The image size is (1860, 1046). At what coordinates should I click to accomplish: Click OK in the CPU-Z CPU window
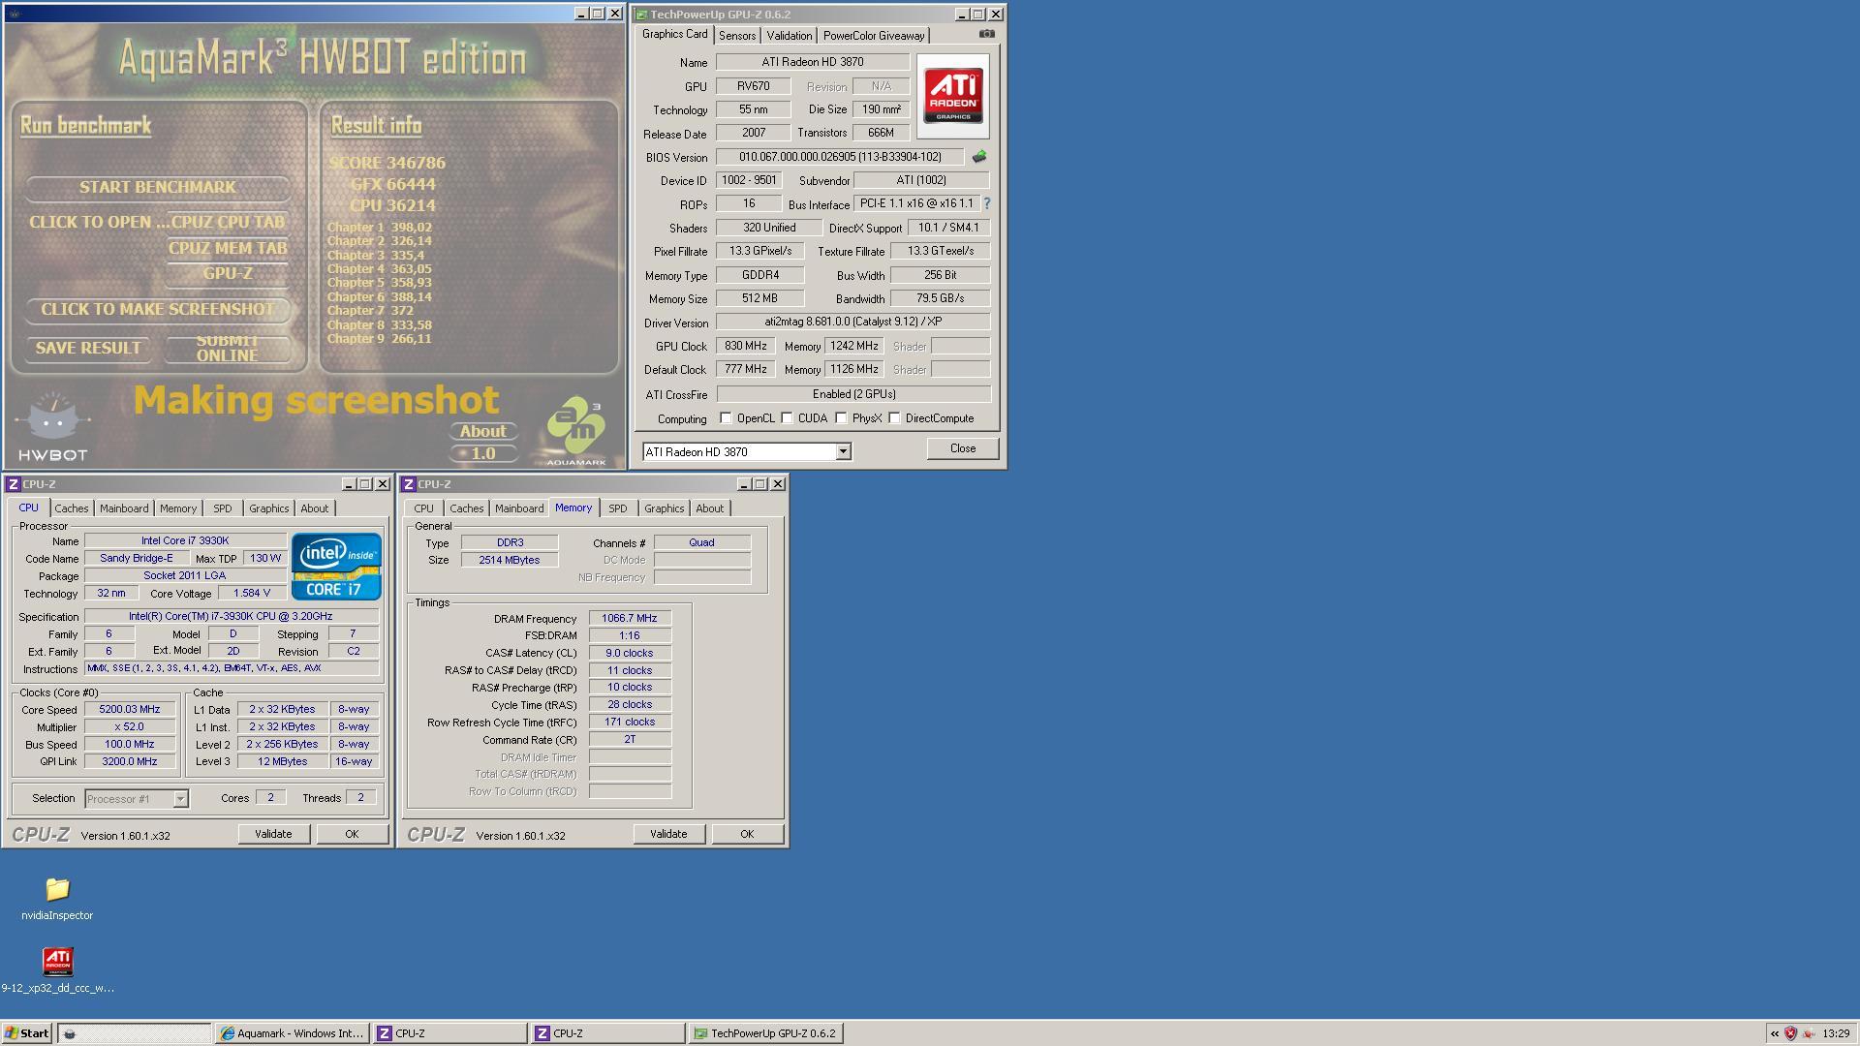coord(352,834)
